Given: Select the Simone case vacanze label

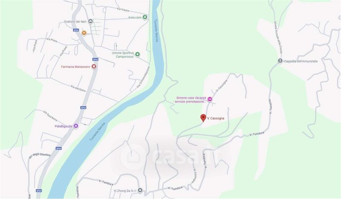Looking at the screenshot, I should tap(190, 100).
